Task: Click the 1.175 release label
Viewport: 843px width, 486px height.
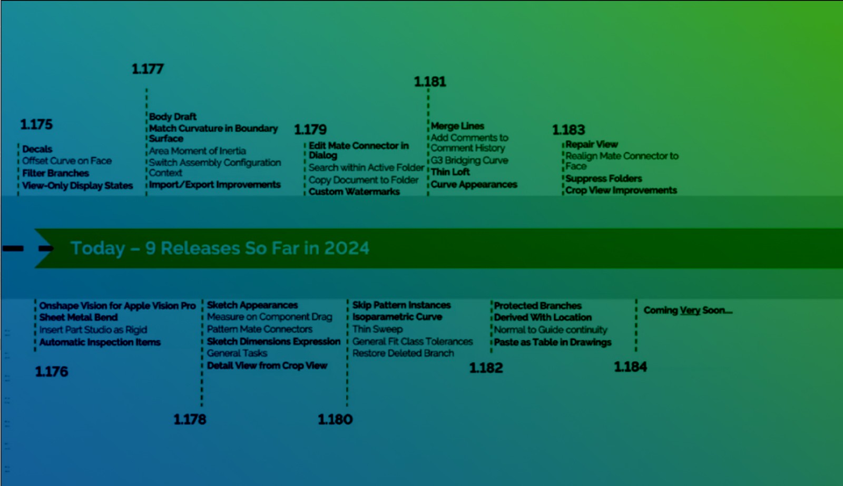Action: (36, 124)
